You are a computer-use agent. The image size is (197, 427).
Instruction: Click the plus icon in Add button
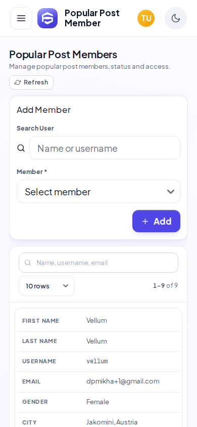click(x=145, y=222)
